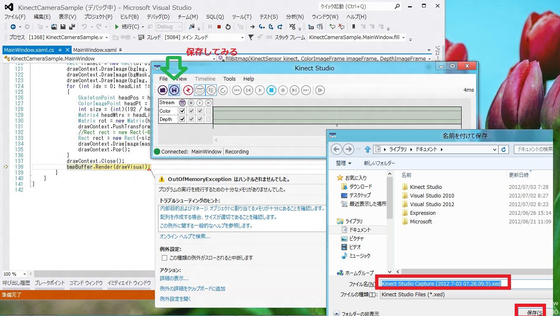Open the Debug configuration dropdown
This screenshot has width=560, height=316.
click(169, 27)
